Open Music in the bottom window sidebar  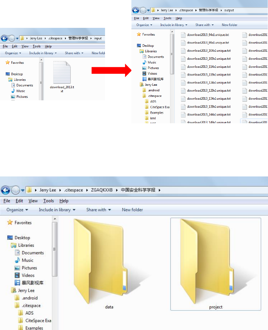27,260
